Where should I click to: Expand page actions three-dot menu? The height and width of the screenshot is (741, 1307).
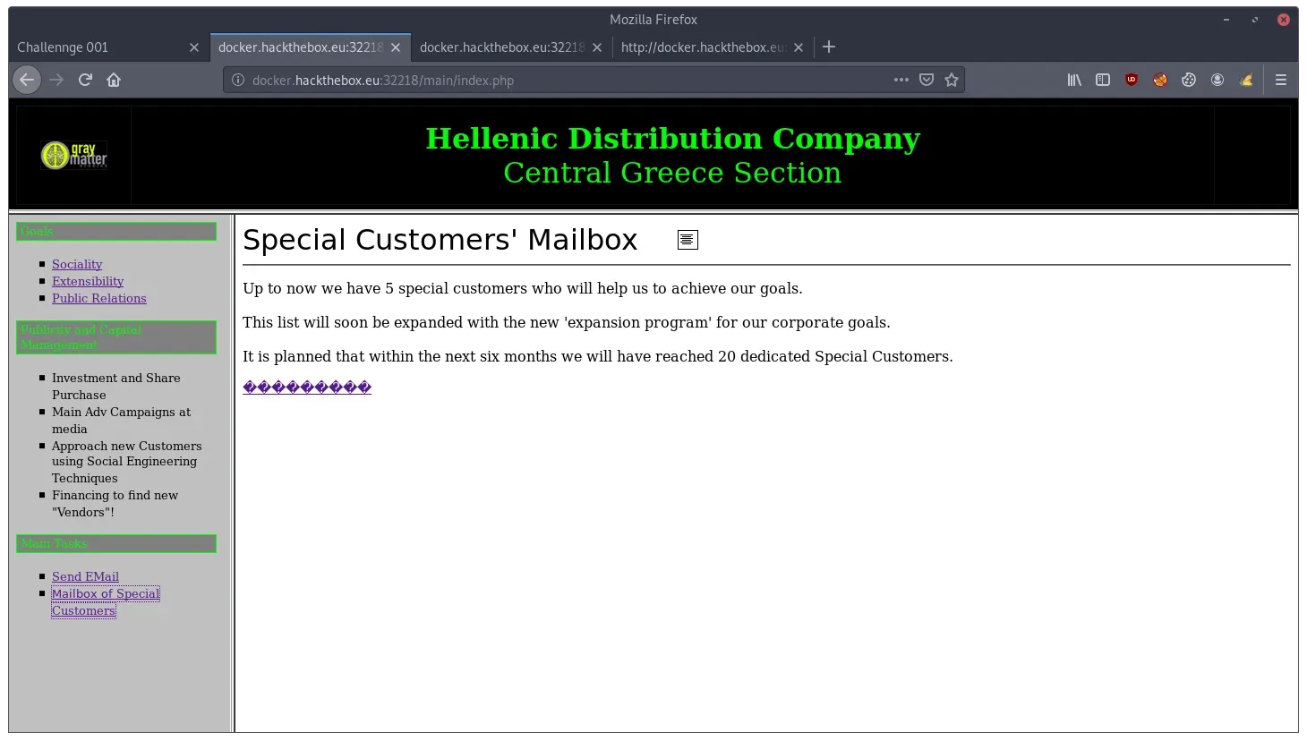tap(901, 80)
